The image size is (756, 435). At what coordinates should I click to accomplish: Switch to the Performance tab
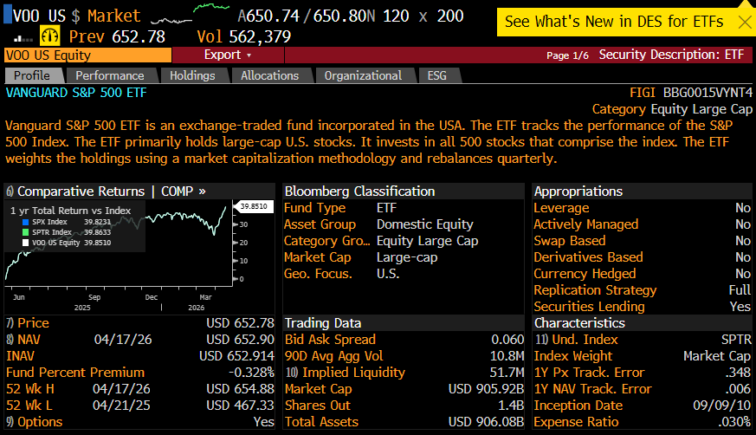[x=115, y=75]
